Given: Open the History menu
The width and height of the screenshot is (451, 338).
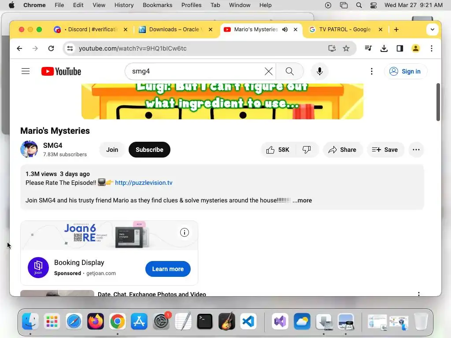Looking at the screenshot, I should (124, 5).
